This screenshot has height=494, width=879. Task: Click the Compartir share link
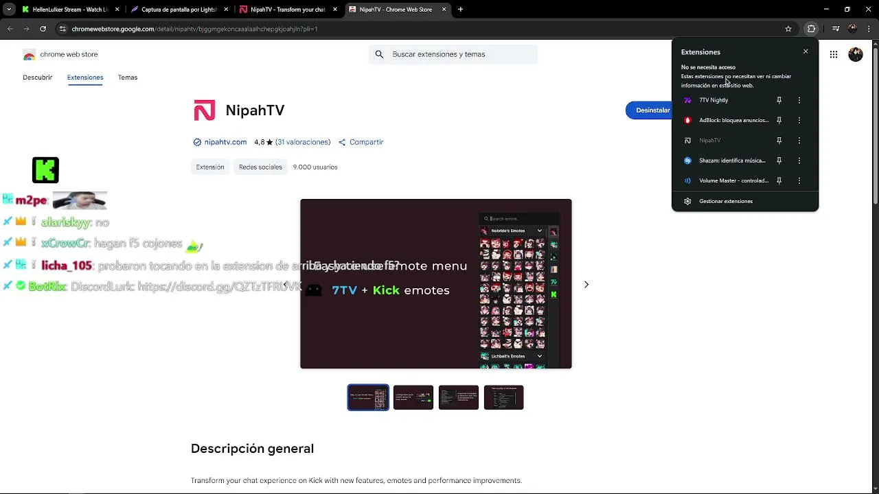pos(361,142)
